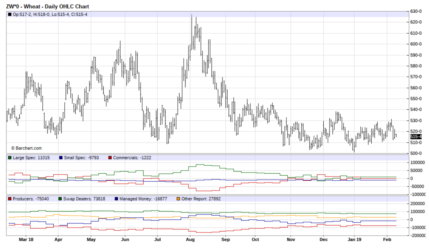Click the 'Jan 19' date axis label

tap(354, 239)
